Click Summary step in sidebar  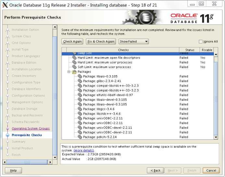(19, 142)
